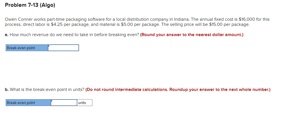Click the question text asking break-even point in units
Image resolution: width=298 pixels, height=135 pixels.
[x=47, y=90]
